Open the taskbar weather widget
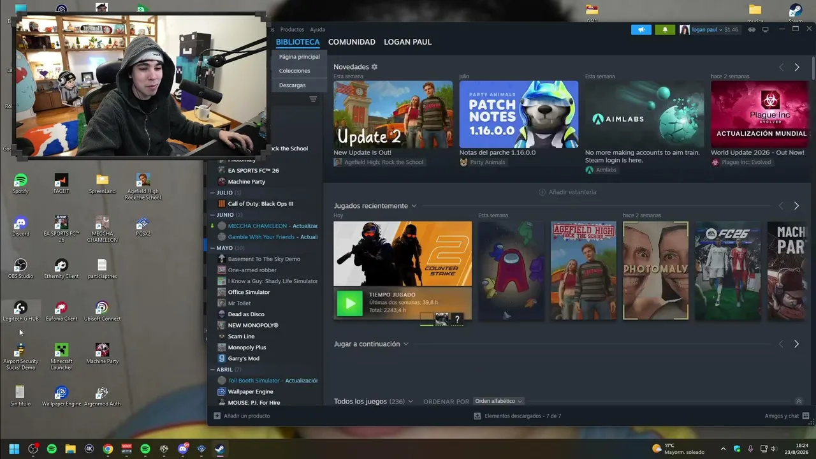The image size is (816, 459). click(x=678, y=449)
